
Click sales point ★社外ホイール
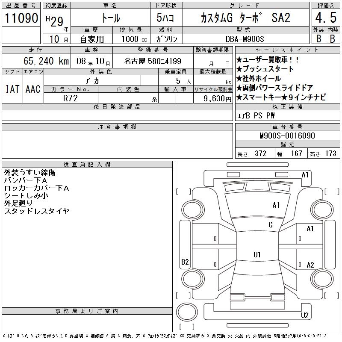coord(259,78)
